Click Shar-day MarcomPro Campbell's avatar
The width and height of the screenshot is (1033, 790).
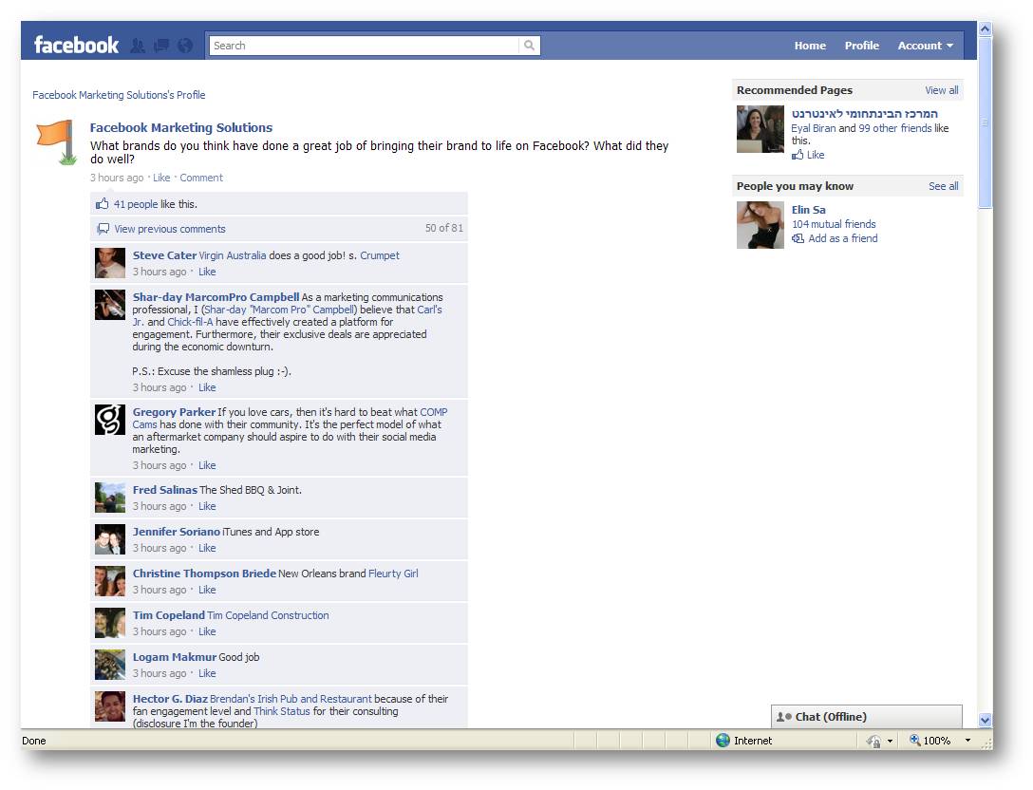coord(110,305)
